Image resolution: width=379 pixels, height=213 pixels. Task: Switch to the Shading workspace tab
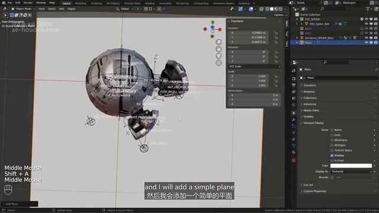[x=150, y=4]
